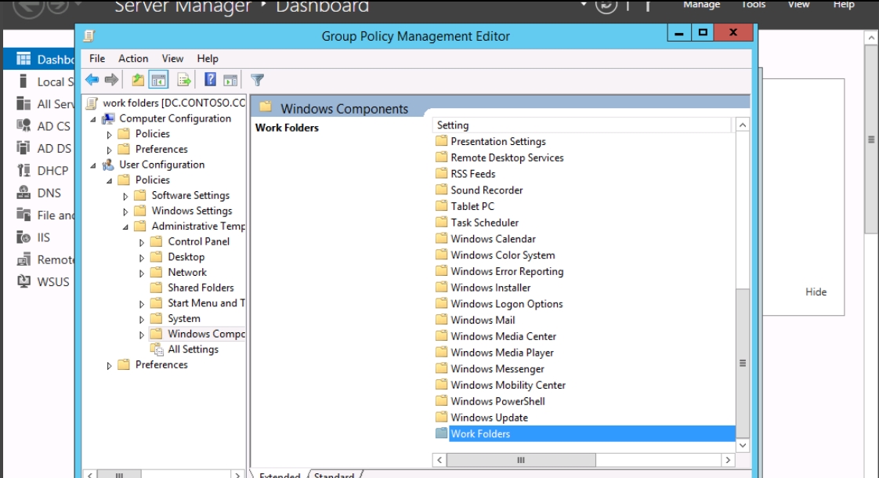Open the Windows Update folder
Screen dimensions: 879x478
tap(489, 418)
